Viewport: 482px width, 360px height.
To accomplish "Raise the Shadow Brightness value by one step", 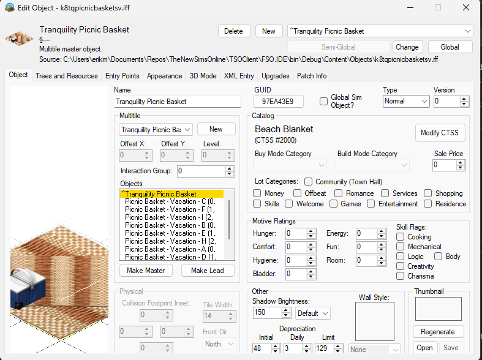I will pos(285,310).
